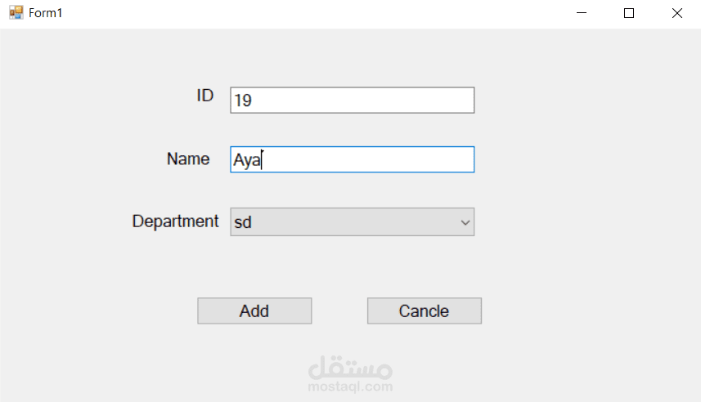This screenshot has width=701, height=402.
Task: Open the Department combo box
Action: coord(352,221)
